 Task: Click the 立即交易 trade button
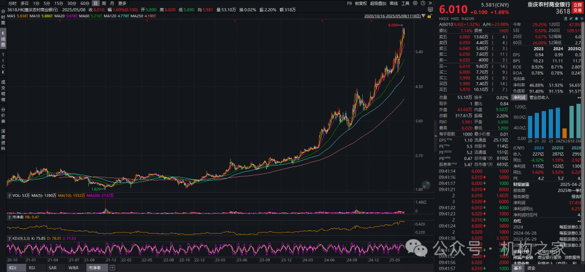coord(577,8)
